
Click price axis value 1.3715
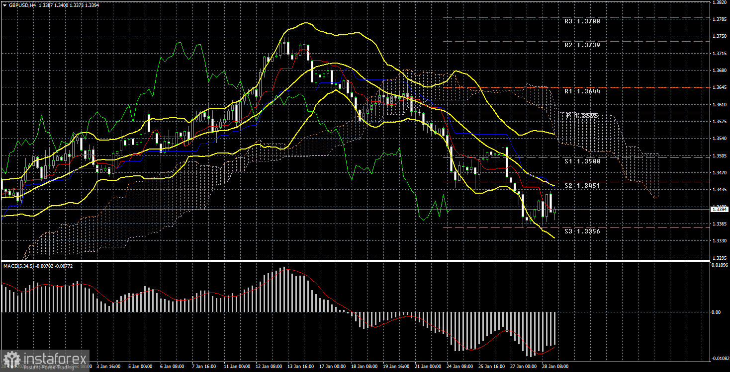pyautogui.click(x=720, y=53)
